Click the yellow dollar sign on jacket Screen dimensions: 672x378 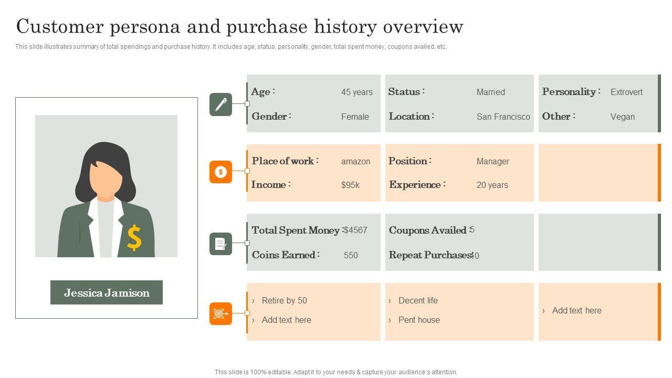[x=134, y=237]
